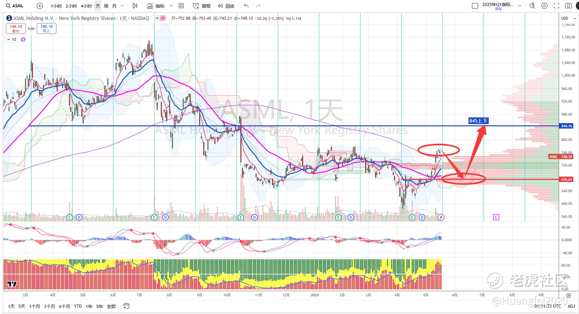Set the date range to 5年

coord(99,306)
